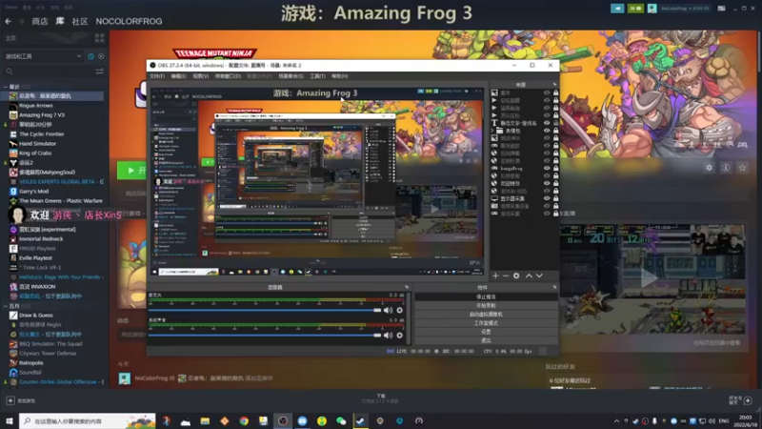Click OBS 退出 exit button
The width and height of the screenshot is (762, 429).
point(486,340)
